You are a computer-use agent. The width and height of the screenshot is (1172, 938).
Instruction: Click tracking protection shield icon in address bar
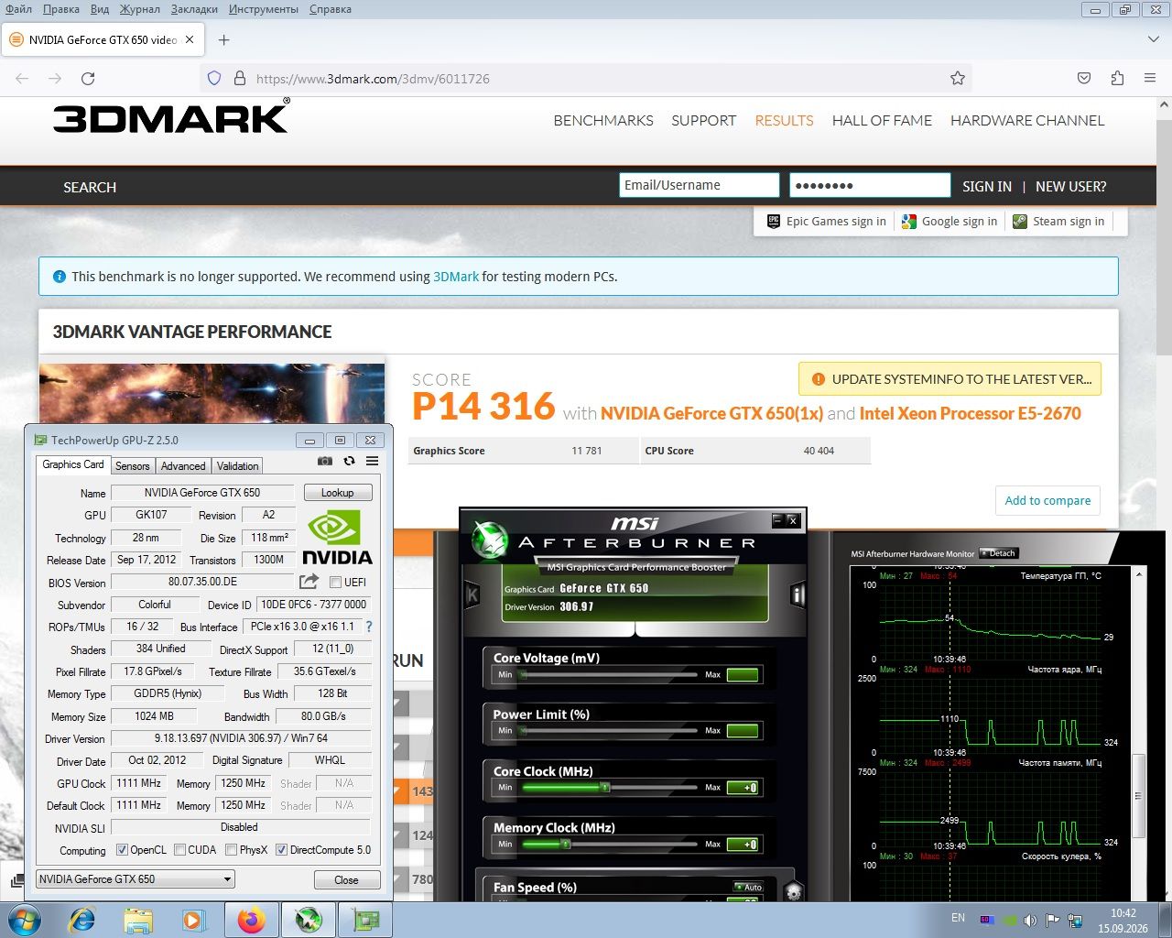pos(214,79)
